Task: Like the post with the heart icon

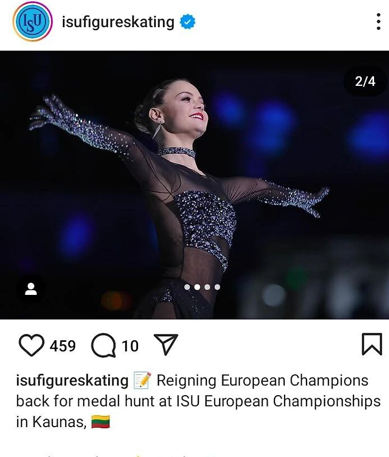Action: [31, 345]
